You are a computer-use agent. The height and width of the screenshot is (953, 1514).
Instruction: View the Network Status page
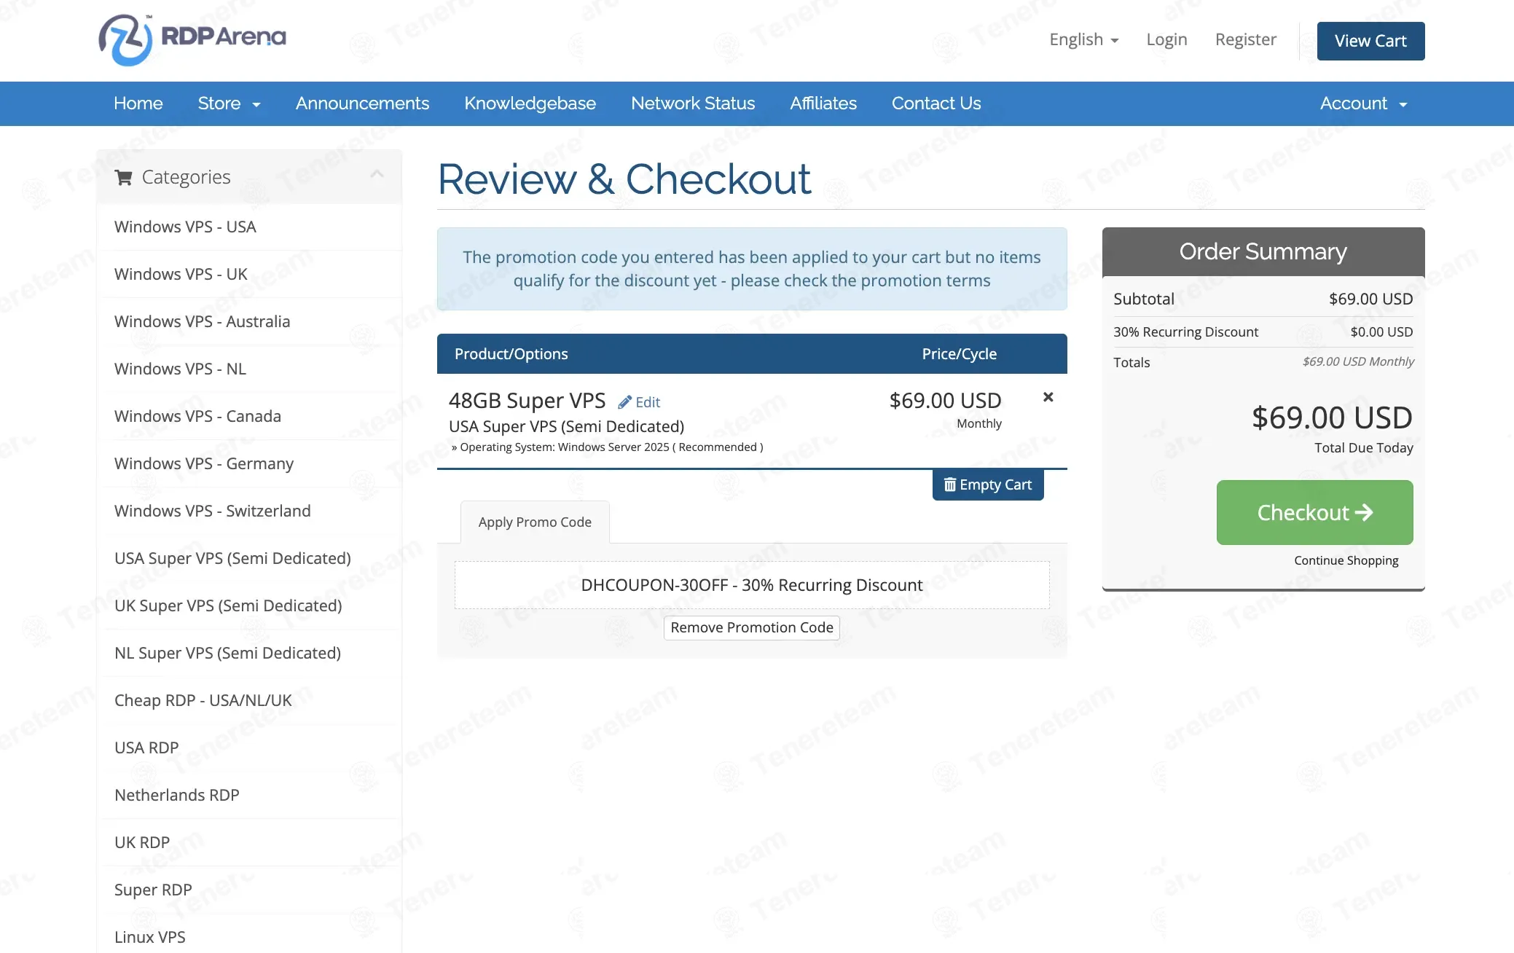click(693, 103)
